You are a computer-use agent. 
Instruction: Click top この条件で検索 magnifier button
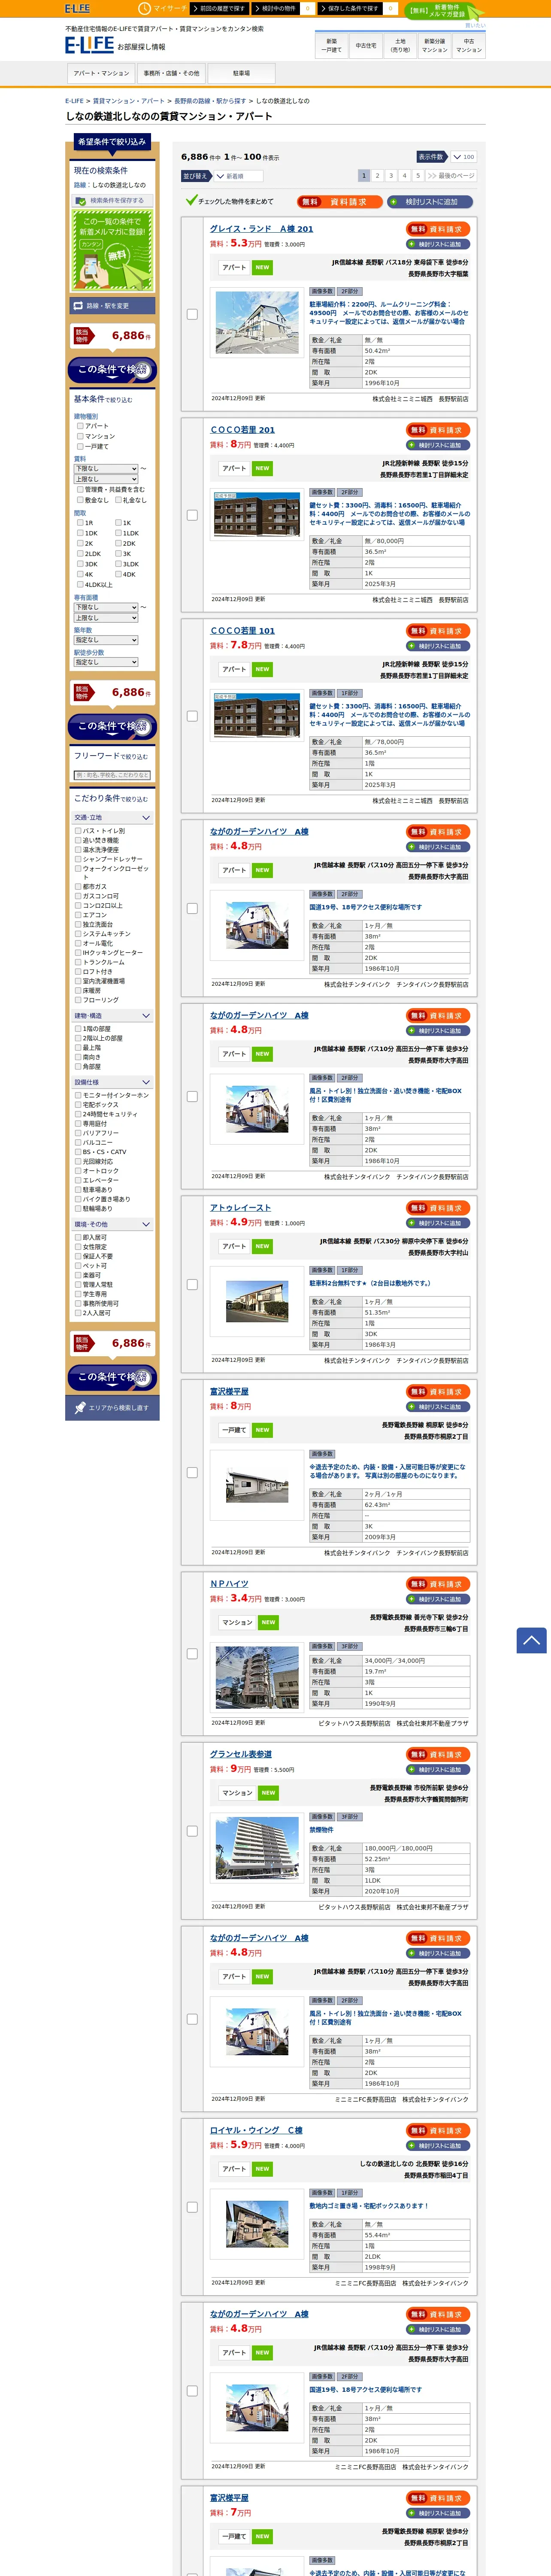tap(112, 370)
